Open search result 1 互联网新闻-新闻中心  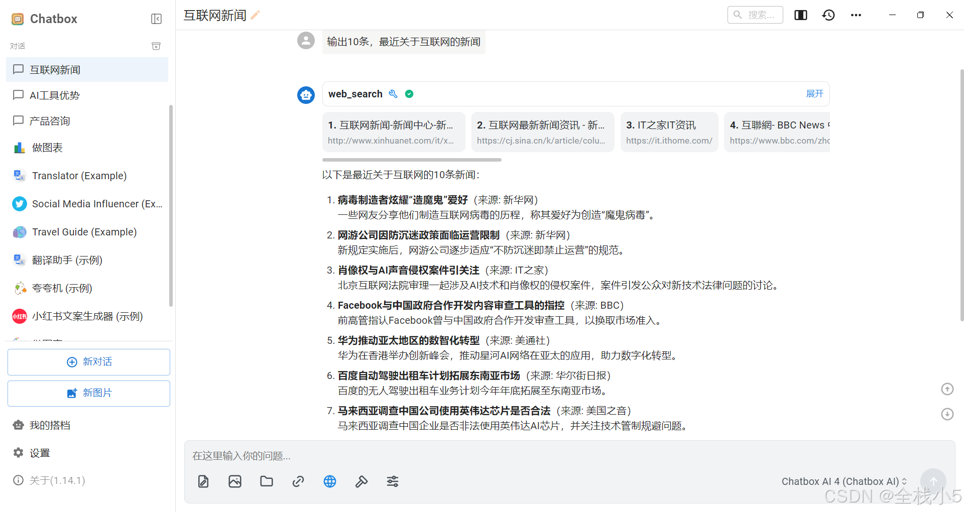393,132
